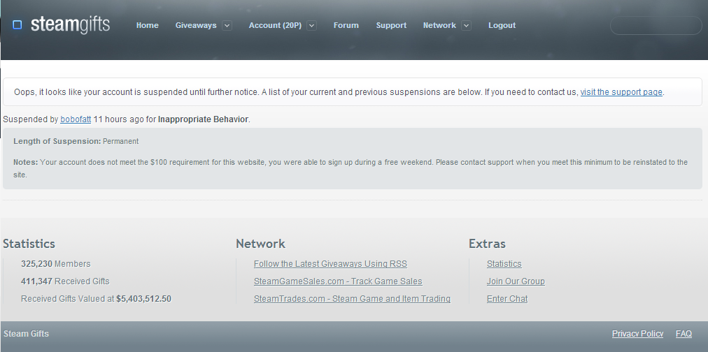Click the 'Permanent' suspension length value
The width and height of the screenshot is (708, 352).
[x=120, y=141]
